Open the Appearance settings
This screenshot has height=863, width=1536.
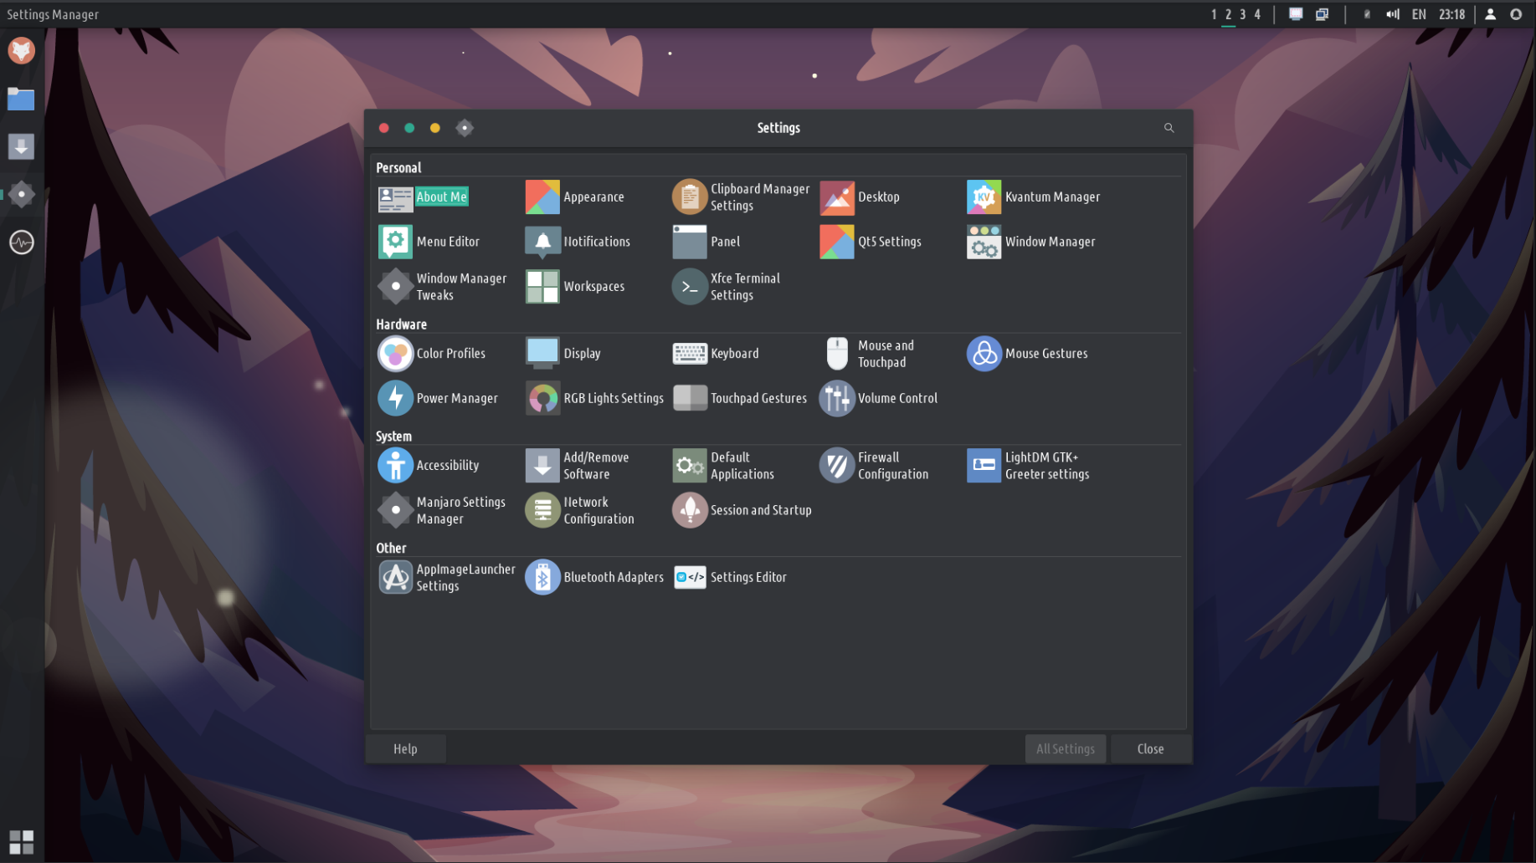[x=576, y=197]
